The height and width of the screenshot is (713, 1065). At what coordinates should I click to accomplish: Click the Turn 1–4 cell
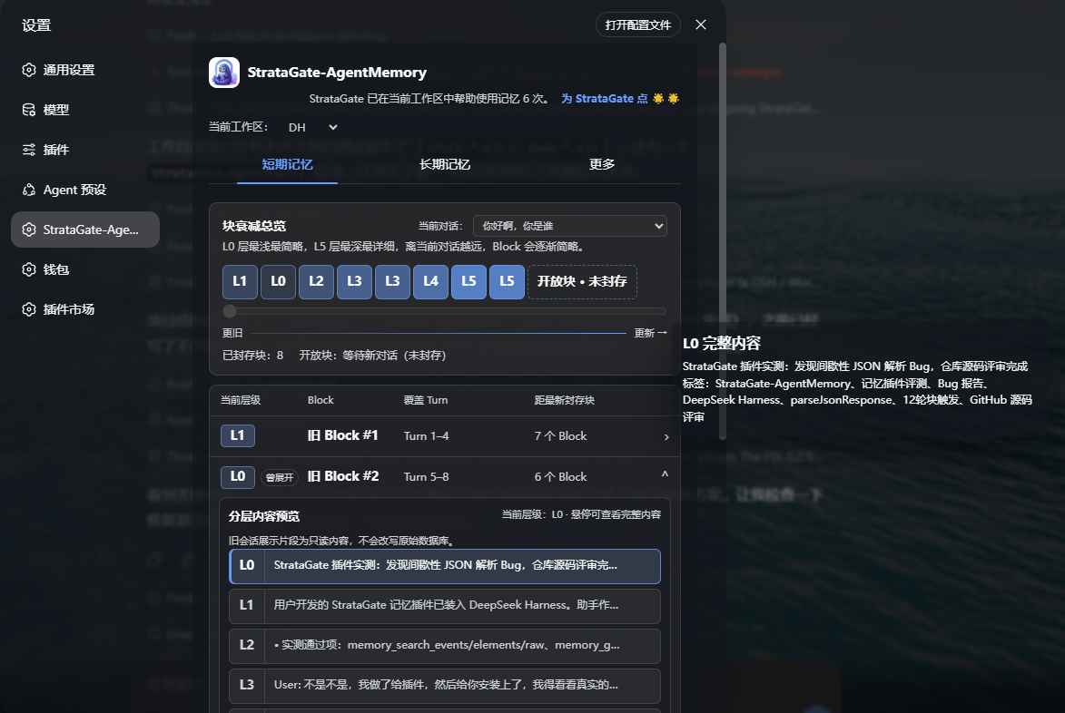pos(427,436)
